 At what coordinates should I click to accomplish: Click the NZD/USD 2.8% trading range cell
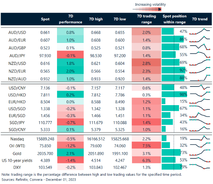[x=144, y=62]
